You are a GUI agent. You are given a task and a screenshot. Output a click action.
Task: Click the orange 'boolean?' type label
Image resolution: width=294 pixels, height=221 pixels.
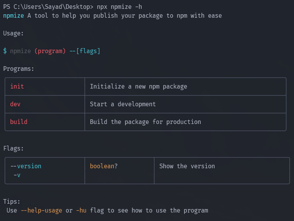104,166
